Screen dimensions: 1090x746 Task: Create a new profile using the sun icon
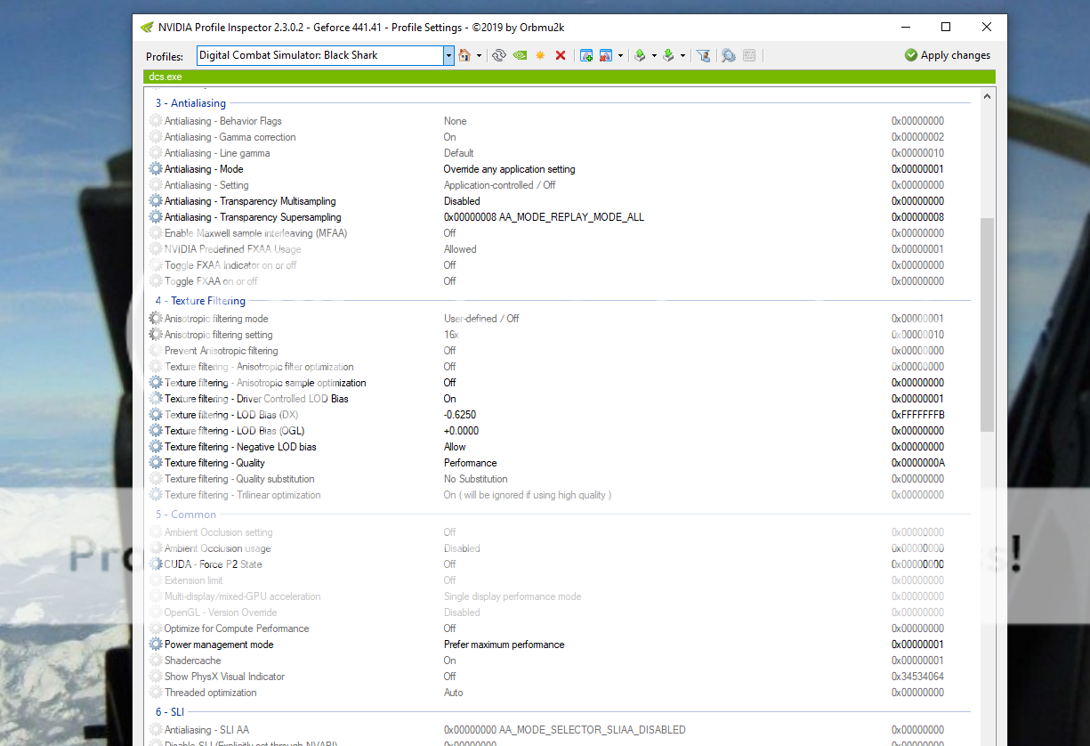[540, 55]
